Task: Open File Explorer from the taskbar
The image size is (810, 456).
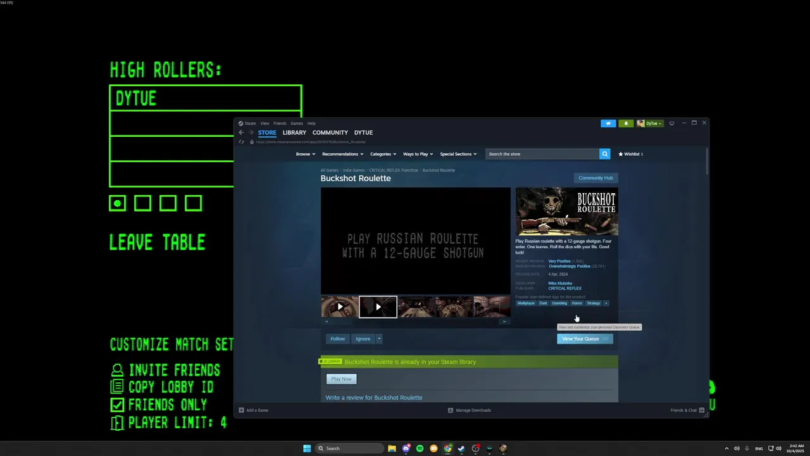Action: click(x=392, y=448)
